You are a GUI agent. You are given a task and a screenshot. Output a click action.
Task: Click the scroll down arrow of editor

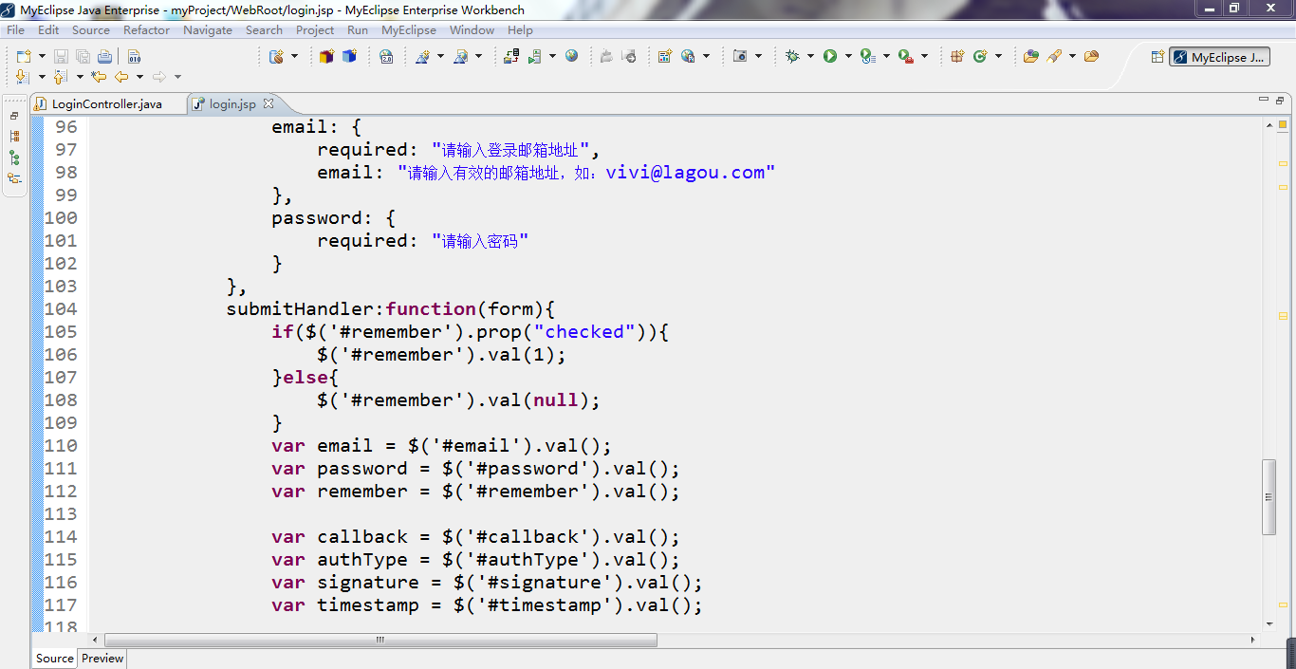[1269, 623]
